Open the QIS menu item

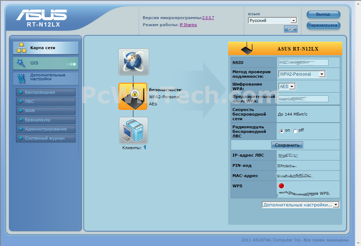point(46,63)
